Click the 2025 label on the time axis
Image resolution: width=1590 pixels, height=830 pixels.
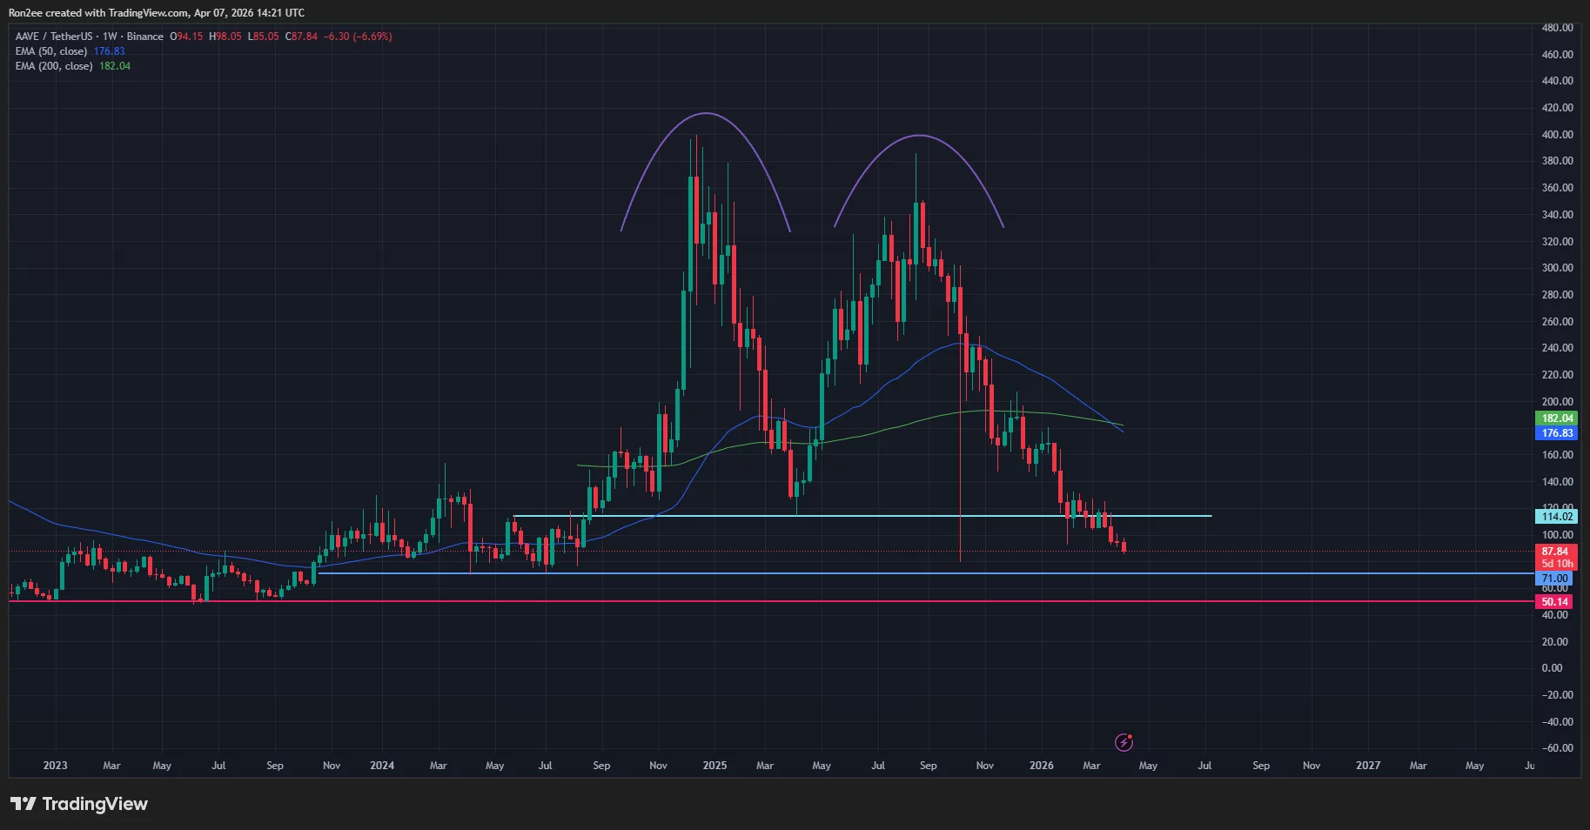point(714,766)
